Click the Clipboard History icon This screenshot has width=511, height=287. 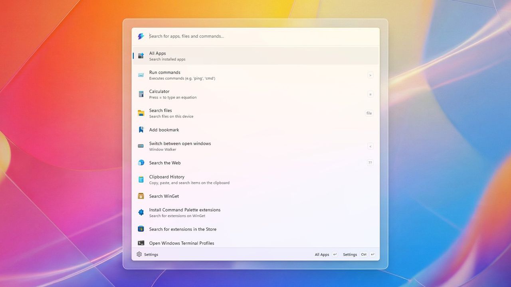[141, 179]
